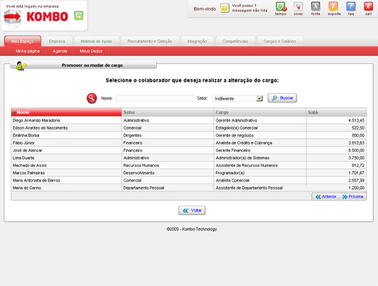
Task: Open the Cargos e Salários tab
Action: coord(280,41)
